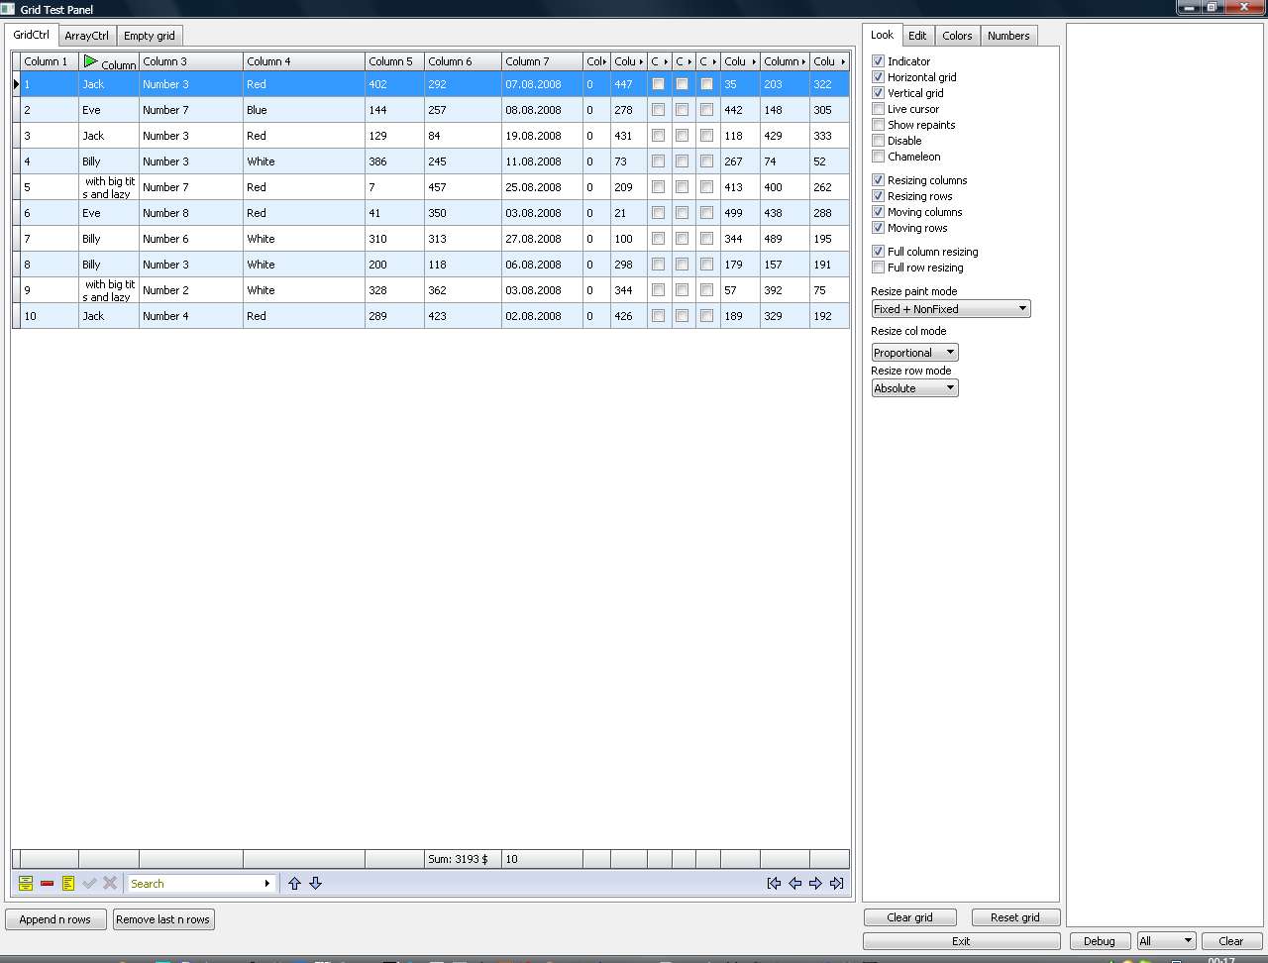Click the previous record left arrow
This screenshot has width=1268, height=963.
pos(794,884)
